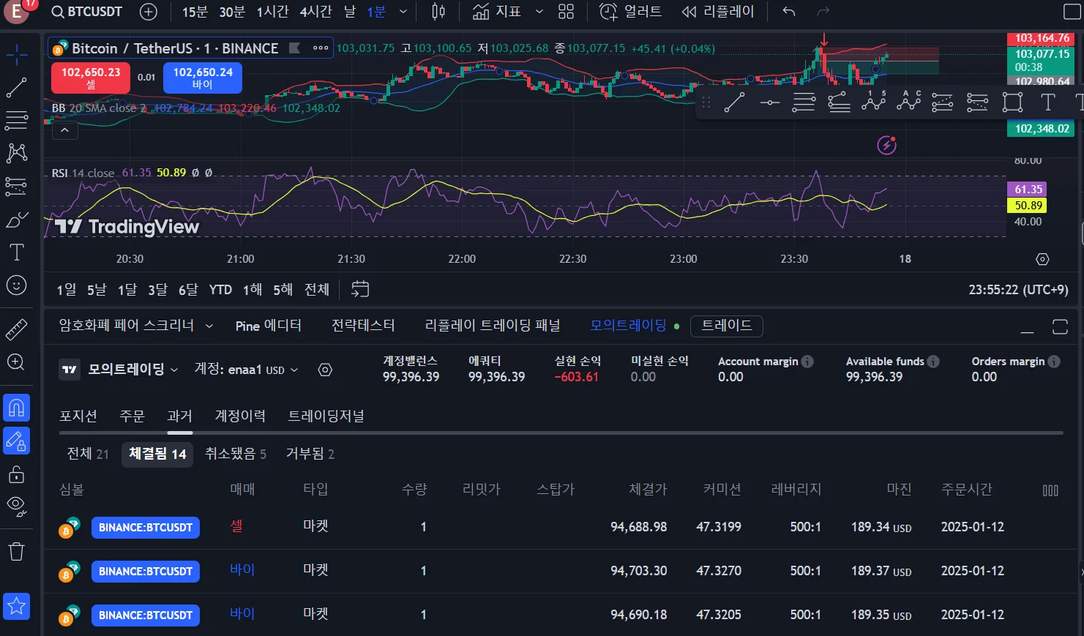The height and width of the screenshot is (636, 1084).
Task: Open the 지표 indicators dialog
Action: 497,12
